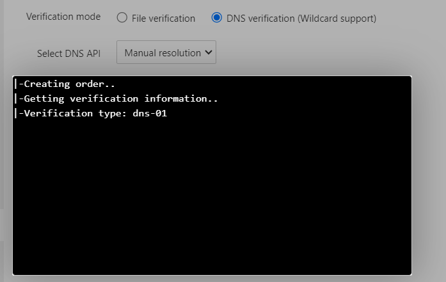
Task: Click 'Getting verification information..' log line
Action: tap(120, 98)
